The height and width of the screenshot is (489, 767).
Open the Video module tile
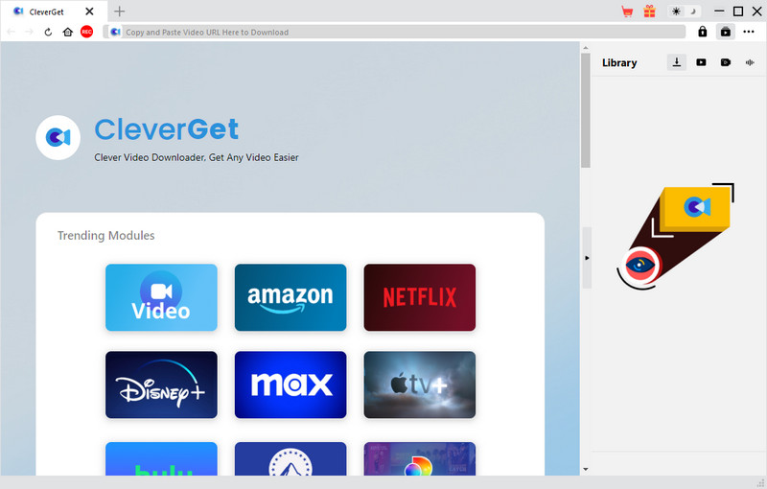pos(161,297)
